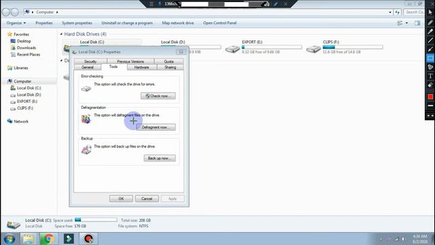Click the defragmentation icon
The height and width of the screenshot is (245, 435).
(x=86, y=119)
